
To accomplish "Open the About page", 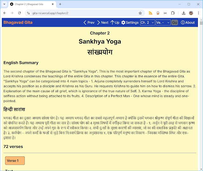I will (188, 23).
